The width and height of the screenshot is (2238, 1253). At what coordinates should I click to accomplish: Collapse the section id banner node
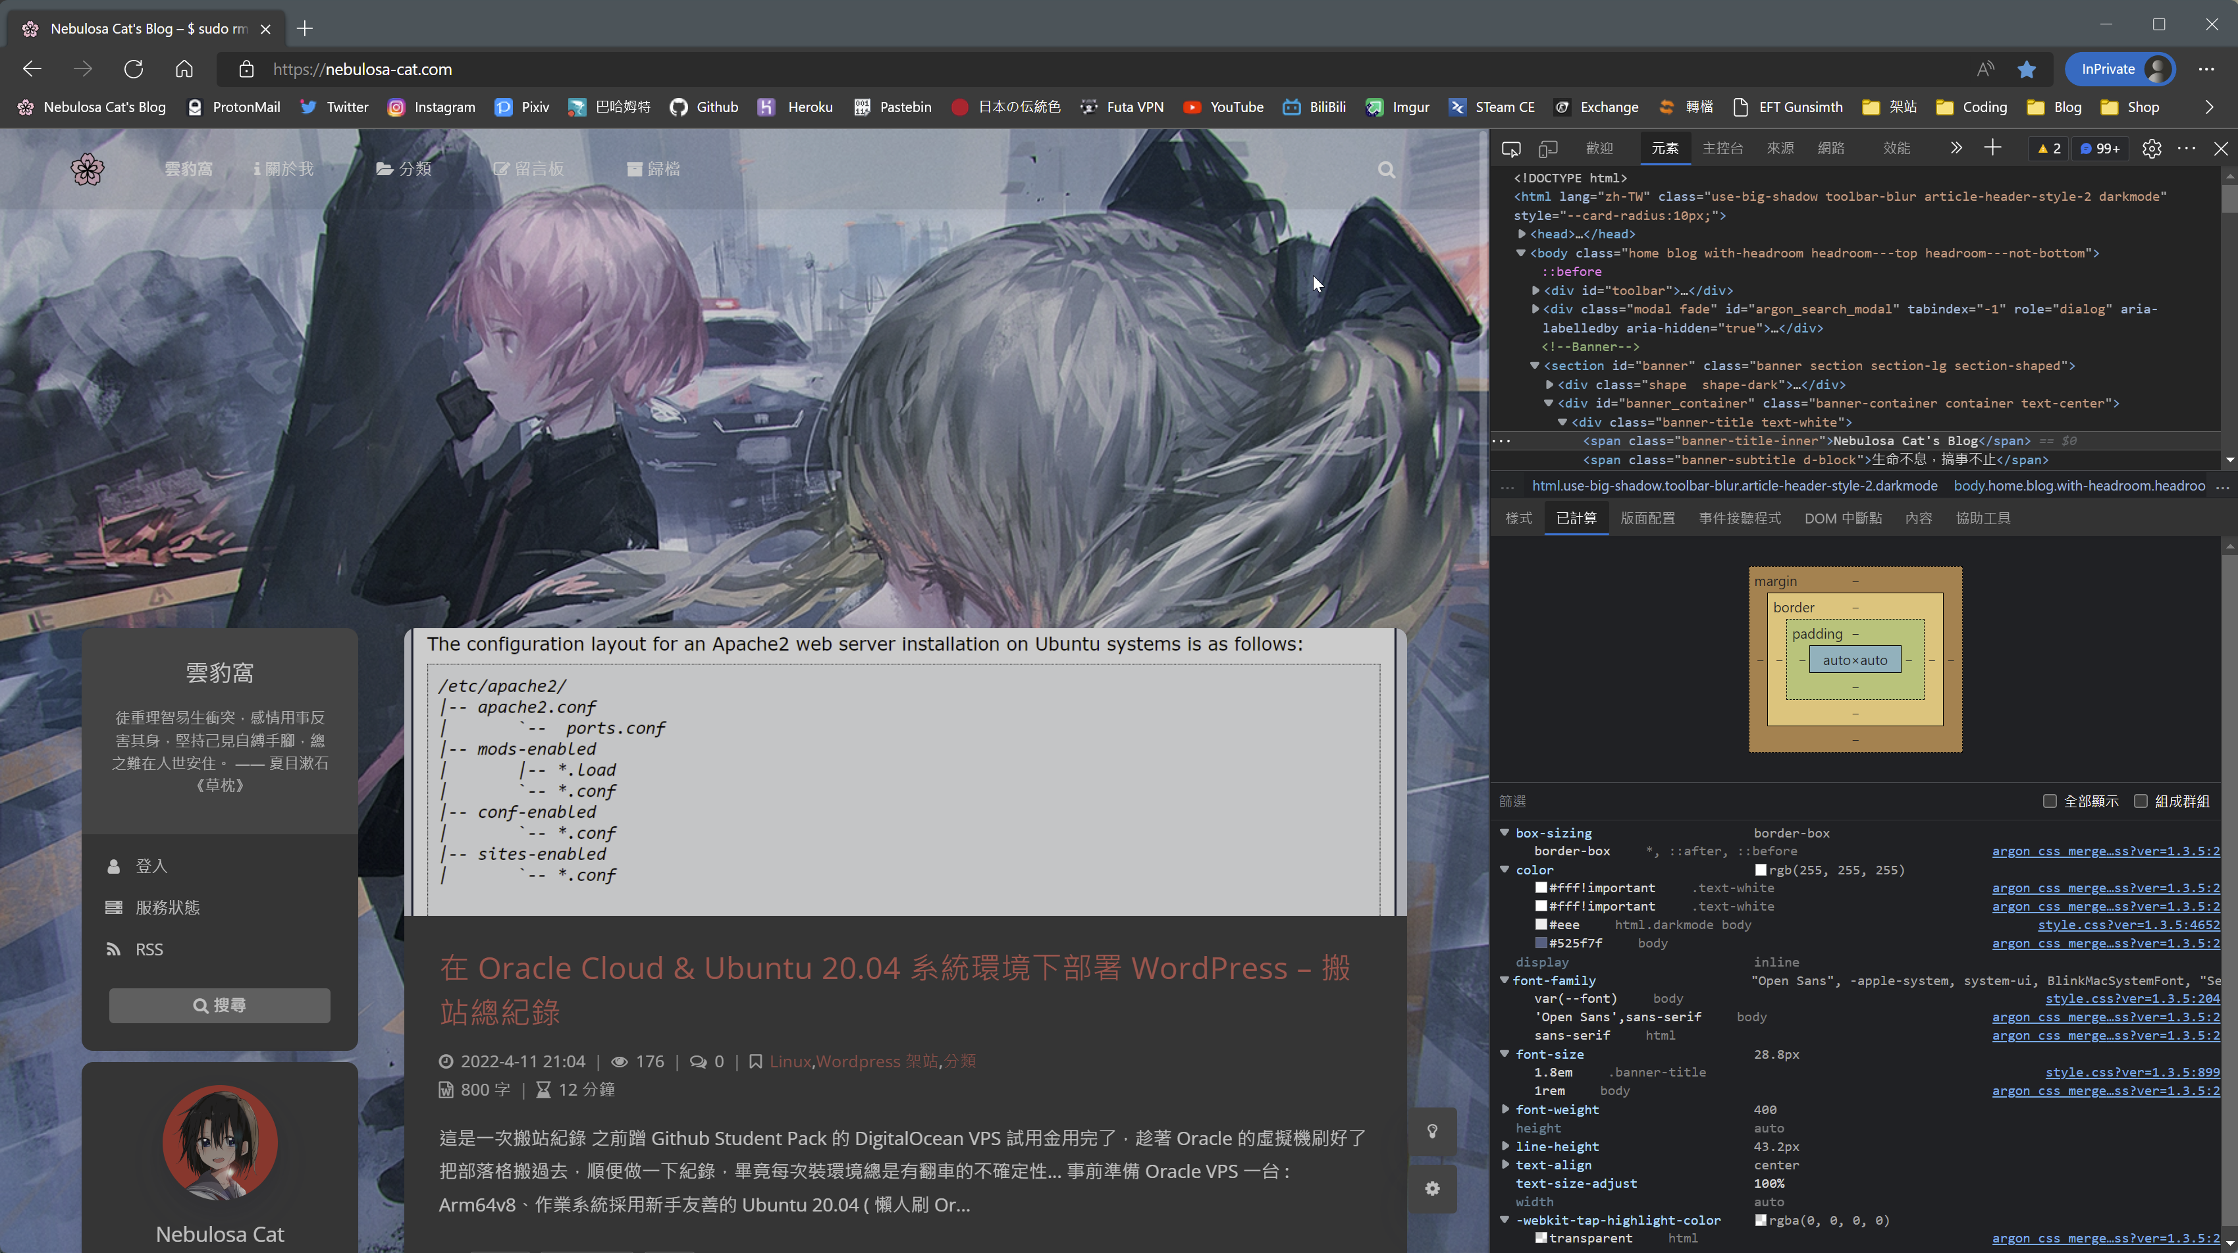(1535, 366)
